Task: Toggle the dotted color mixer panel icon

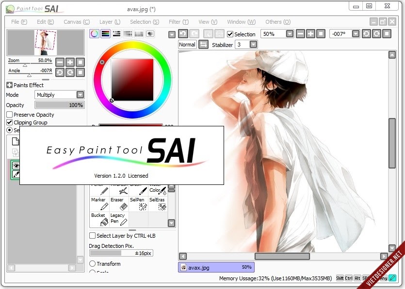Action: point(139,34)
